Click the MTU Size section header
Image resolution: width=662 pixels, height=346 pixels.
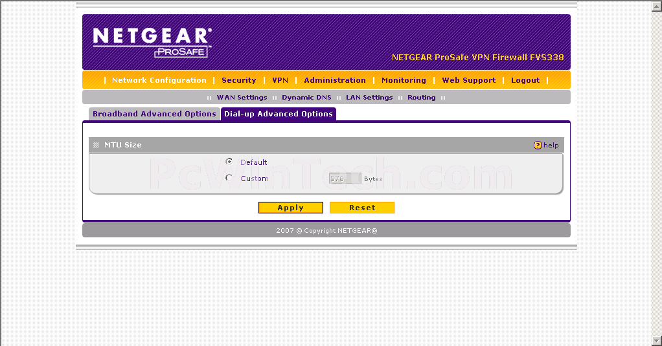pyautogui.click(x=326, y=145)
